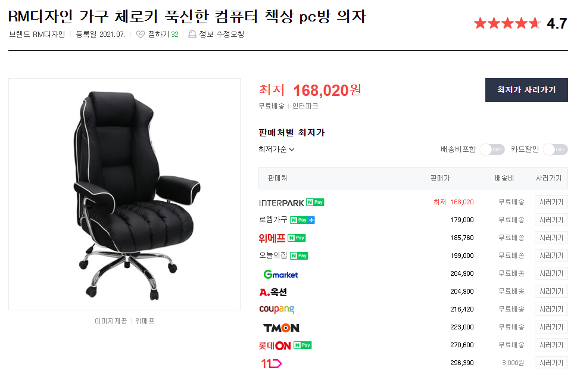The image size is (577, 380).
Task: Click the heart 찜하기 icon
Action: pos(140,34)
